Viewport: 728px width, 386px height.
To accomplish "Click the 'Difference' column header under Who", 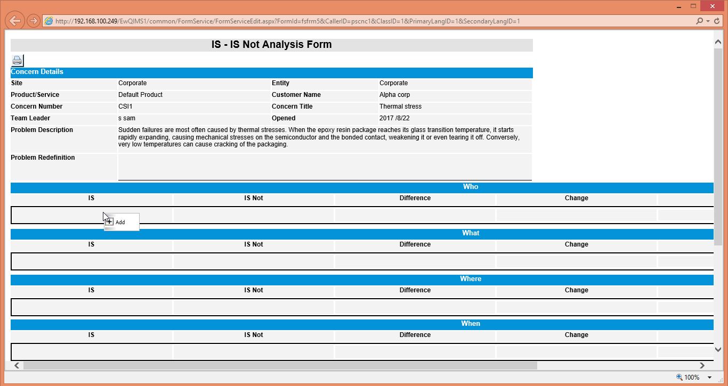I will 415,198.
